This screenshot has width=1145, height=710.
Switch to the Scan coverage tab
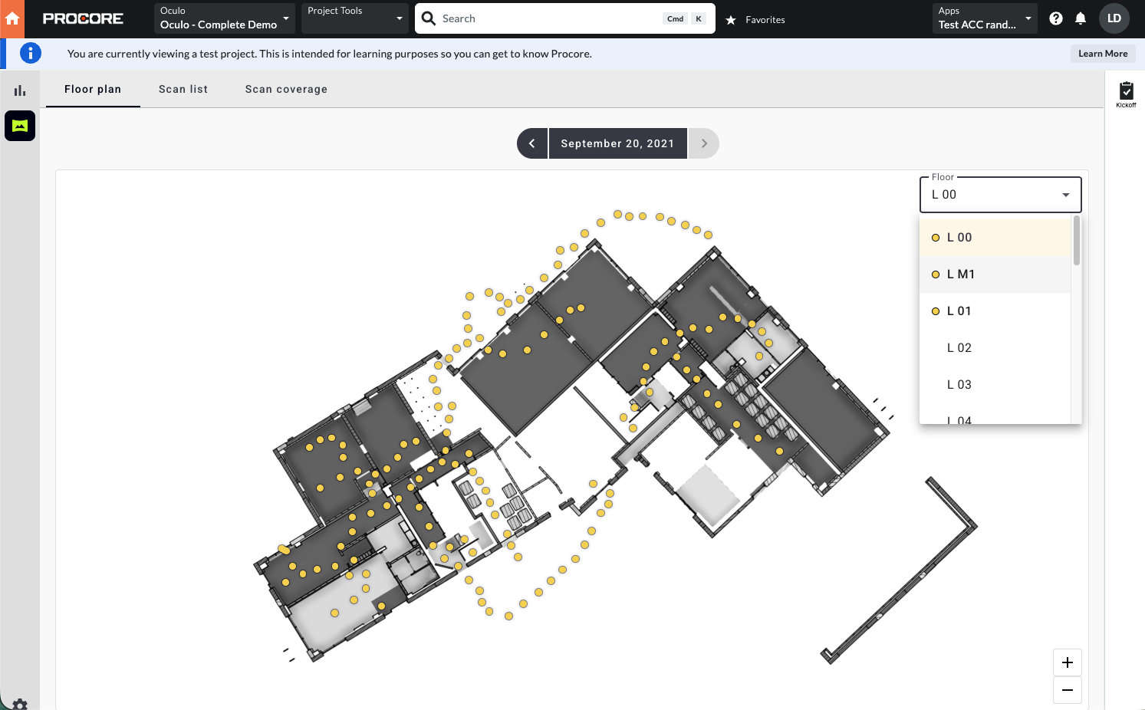click(286, 89)
